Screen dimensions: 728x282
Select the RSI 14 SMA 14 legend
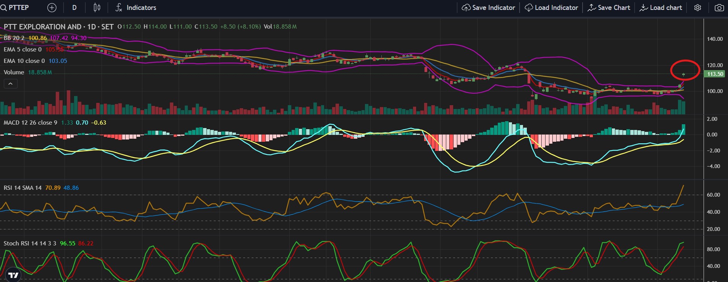[x=23, y=188]
